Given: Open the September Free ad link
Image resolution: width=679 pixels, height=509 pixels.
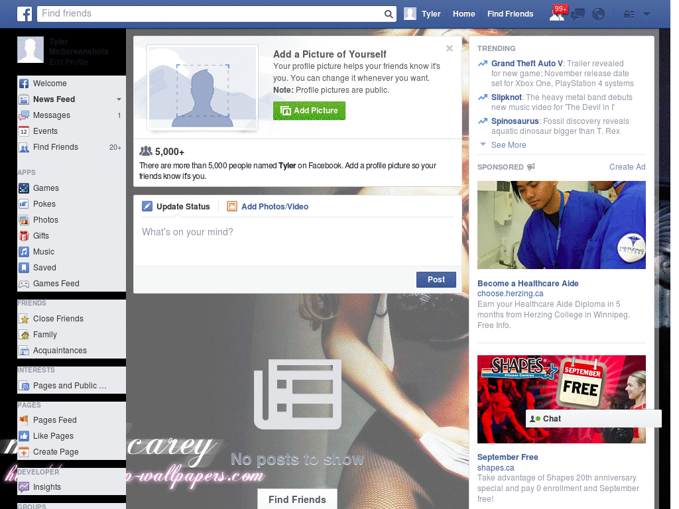Looking at the screenshot, I should tap(507, 457).
